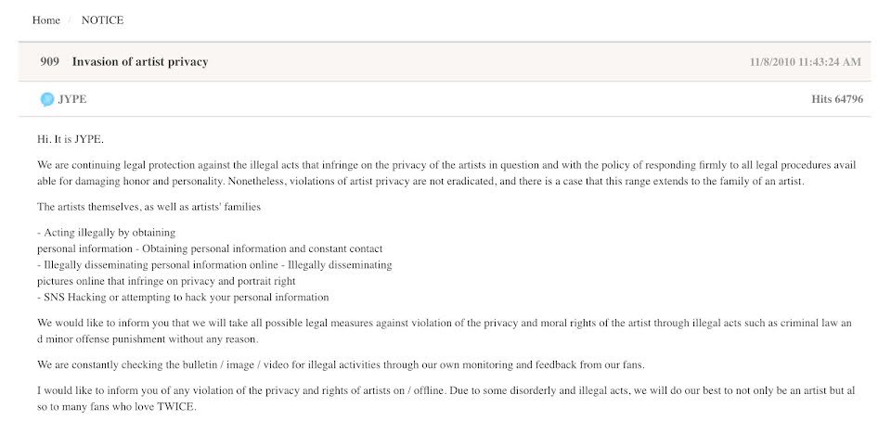Screen dimensions: 891x433
Task: Click the post timestamp 11/8/2010 11:43:24 AM
Action: 806,62
